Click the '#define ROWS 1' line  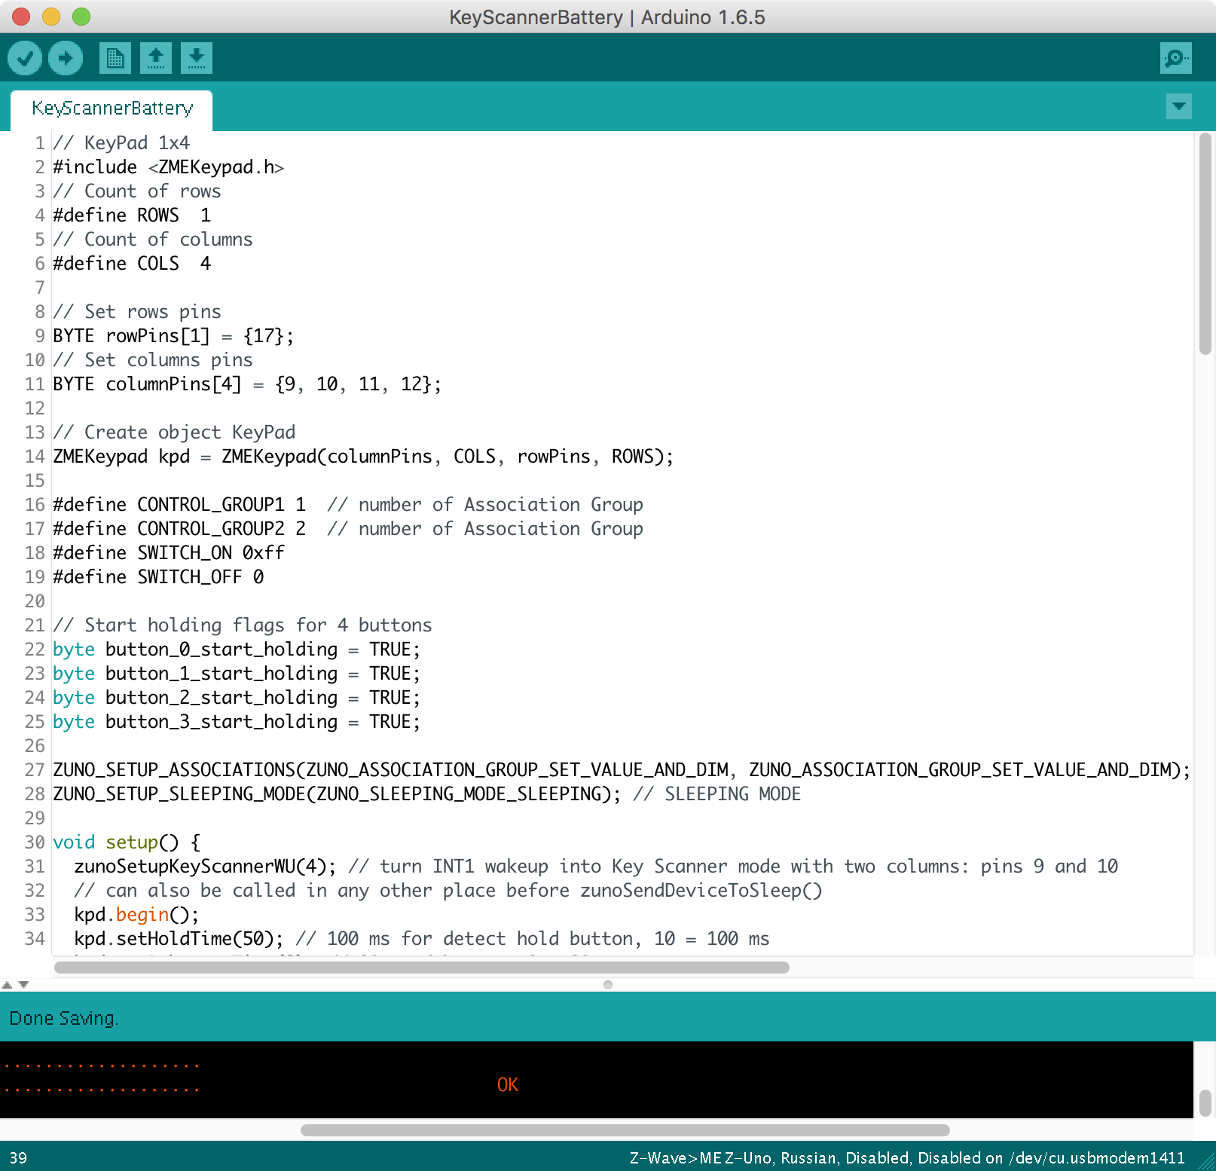[x=132, y=216]
